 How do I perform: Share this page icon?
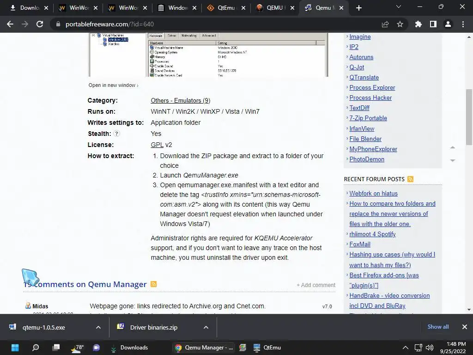coord(385,24)
